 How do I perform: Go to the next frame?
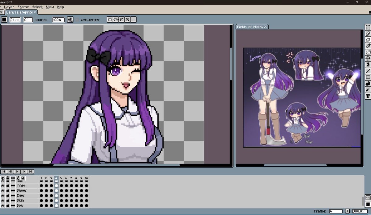tap(24, 172)
